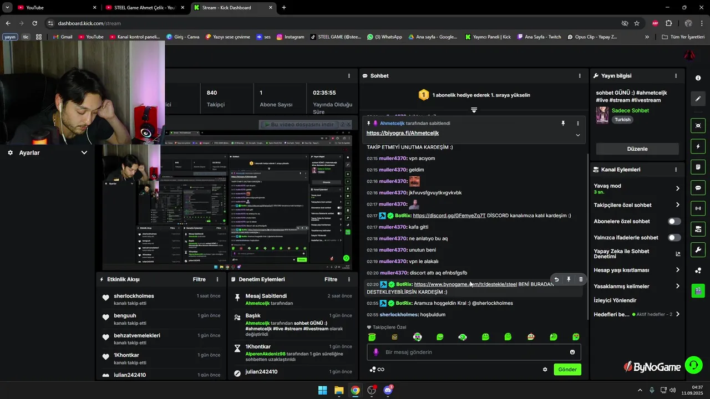This screenshot has width=710, height=399.
Task: Expand the Ayarlar section chevron
Action: 84,152
